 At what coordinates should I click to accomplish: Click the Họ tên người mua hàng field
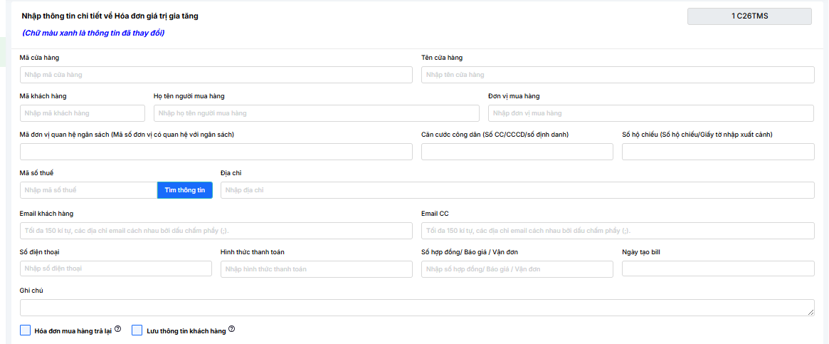pyautogui.click(x=317, y=113)
